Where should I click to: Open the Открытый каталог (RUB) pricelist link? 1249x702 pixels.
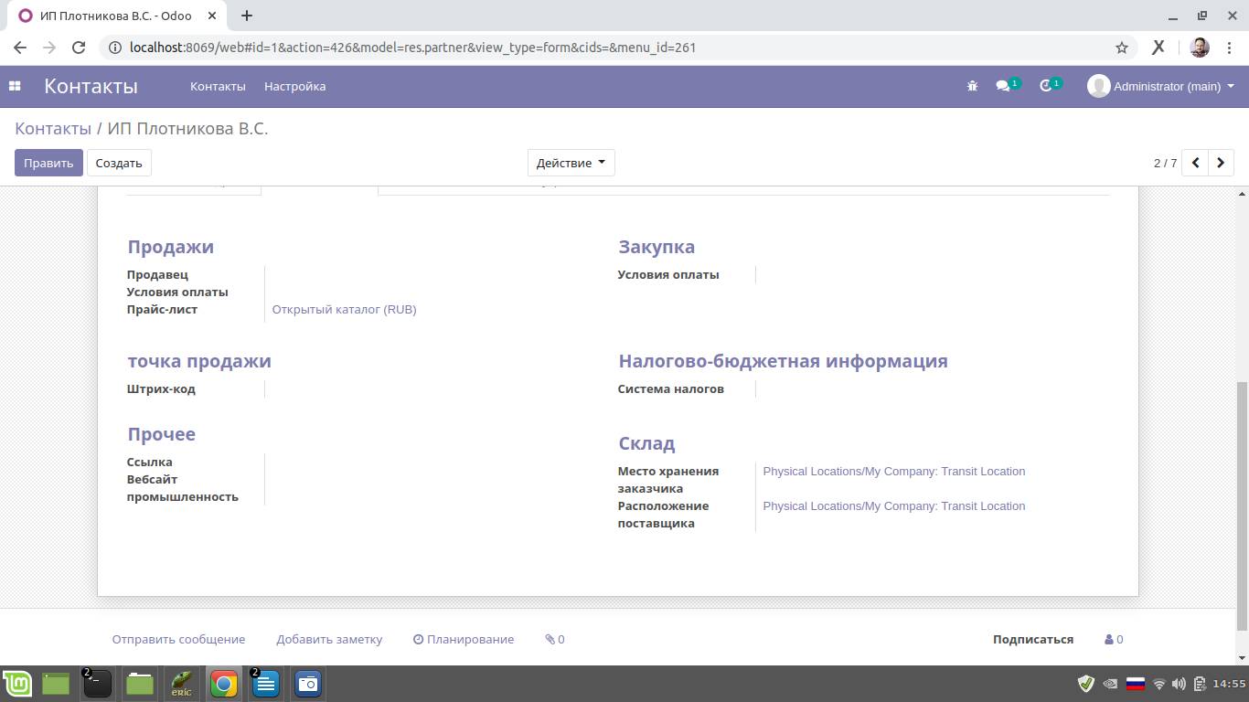(x=344, y=309)
